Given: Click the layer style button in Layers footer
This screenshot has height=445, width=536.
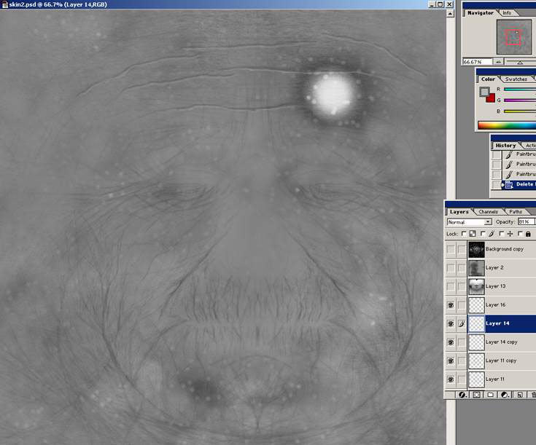Looking at the screenshot, I should coord(462,394).
